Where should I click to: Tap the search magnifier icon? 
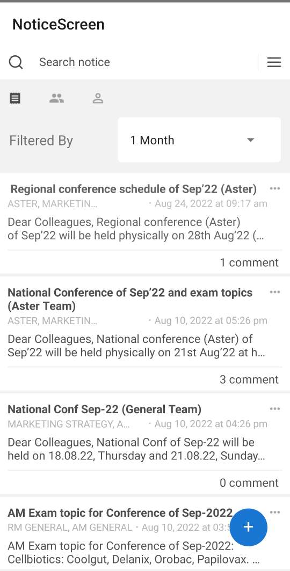(16, 62)
